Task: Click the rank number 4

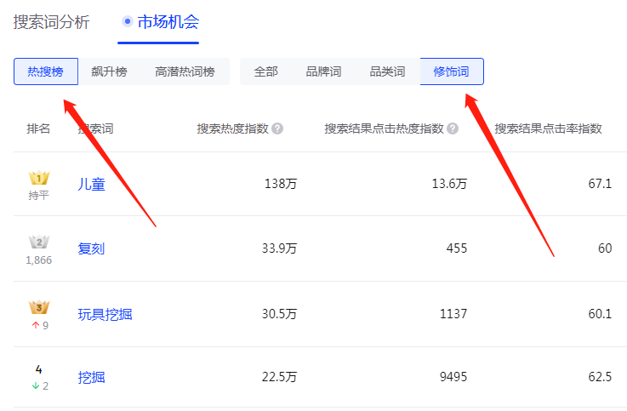Action: [39, 369]
